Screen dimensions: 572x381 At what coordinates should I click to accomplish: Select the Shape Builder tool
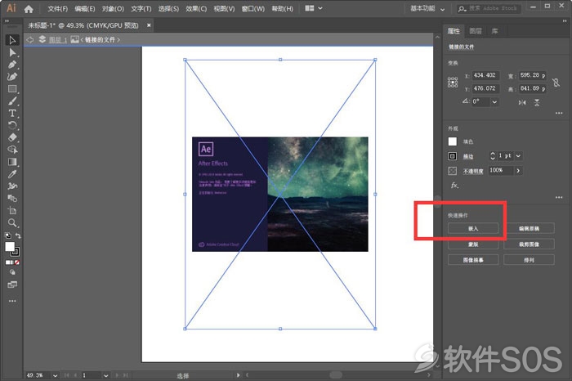tap(12, 150)
